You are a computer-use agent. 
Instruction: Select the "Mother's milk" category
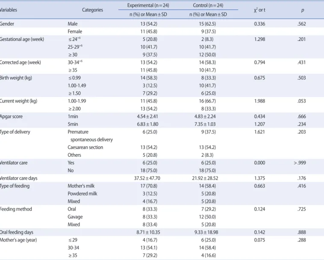81,186
